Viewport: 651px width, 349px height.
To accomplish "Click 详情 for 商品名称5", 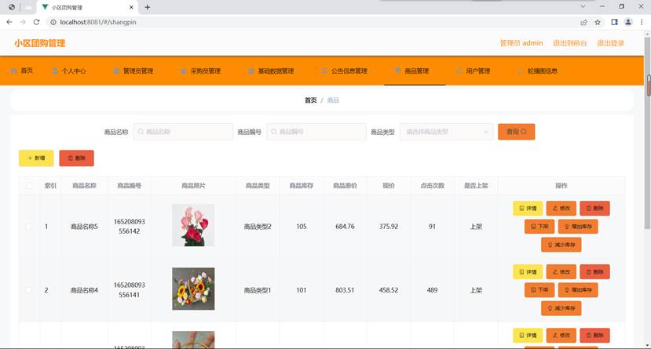I will [x=528, y=209].
